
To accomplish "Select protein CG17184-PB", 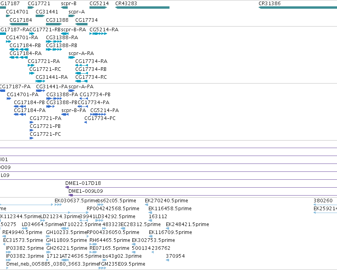I will [20, 106].
